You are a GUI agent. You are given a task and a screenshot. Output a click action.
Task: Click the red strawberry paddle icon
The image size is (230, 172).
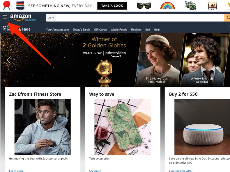click(x=7, y=6)
